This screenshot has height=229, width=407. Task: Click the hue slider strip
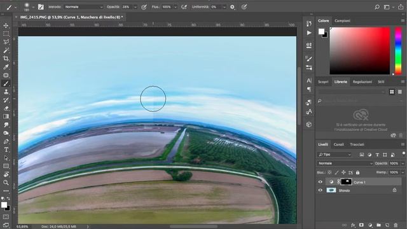click(398, 51)
